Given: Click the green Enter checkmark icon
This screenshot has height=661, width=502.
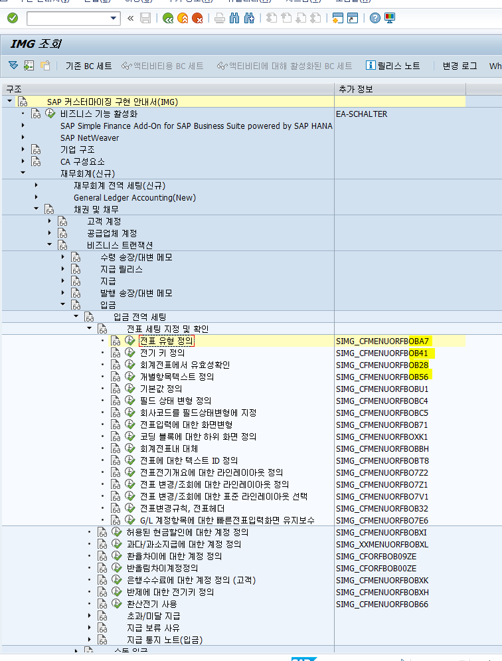Looking at the screenshot, I should pos(13,18).
